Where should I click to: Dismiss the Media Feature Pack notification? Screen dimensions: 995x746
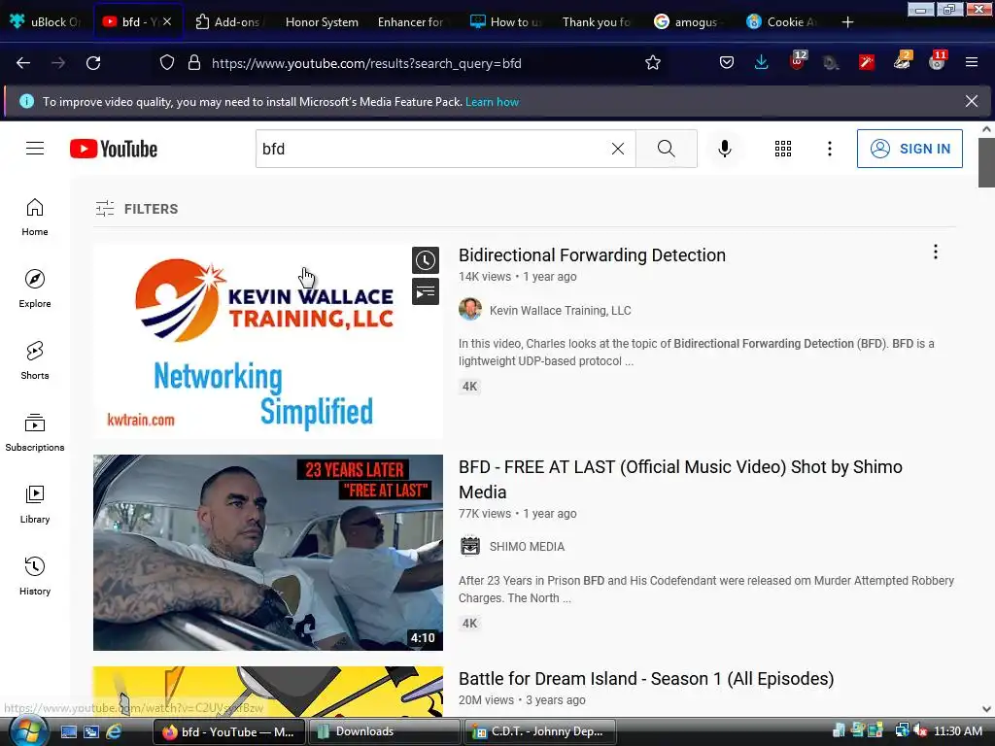pos(971,101)
